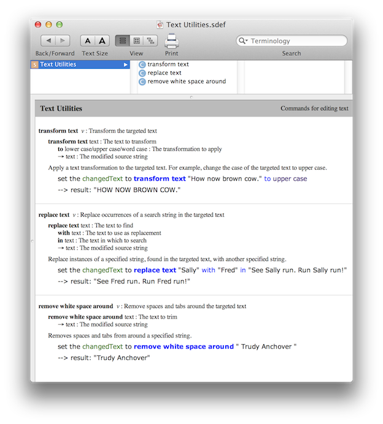Click the bold replace text definition heading
This screenshot has height=424, width=383.
coord(54,215)
